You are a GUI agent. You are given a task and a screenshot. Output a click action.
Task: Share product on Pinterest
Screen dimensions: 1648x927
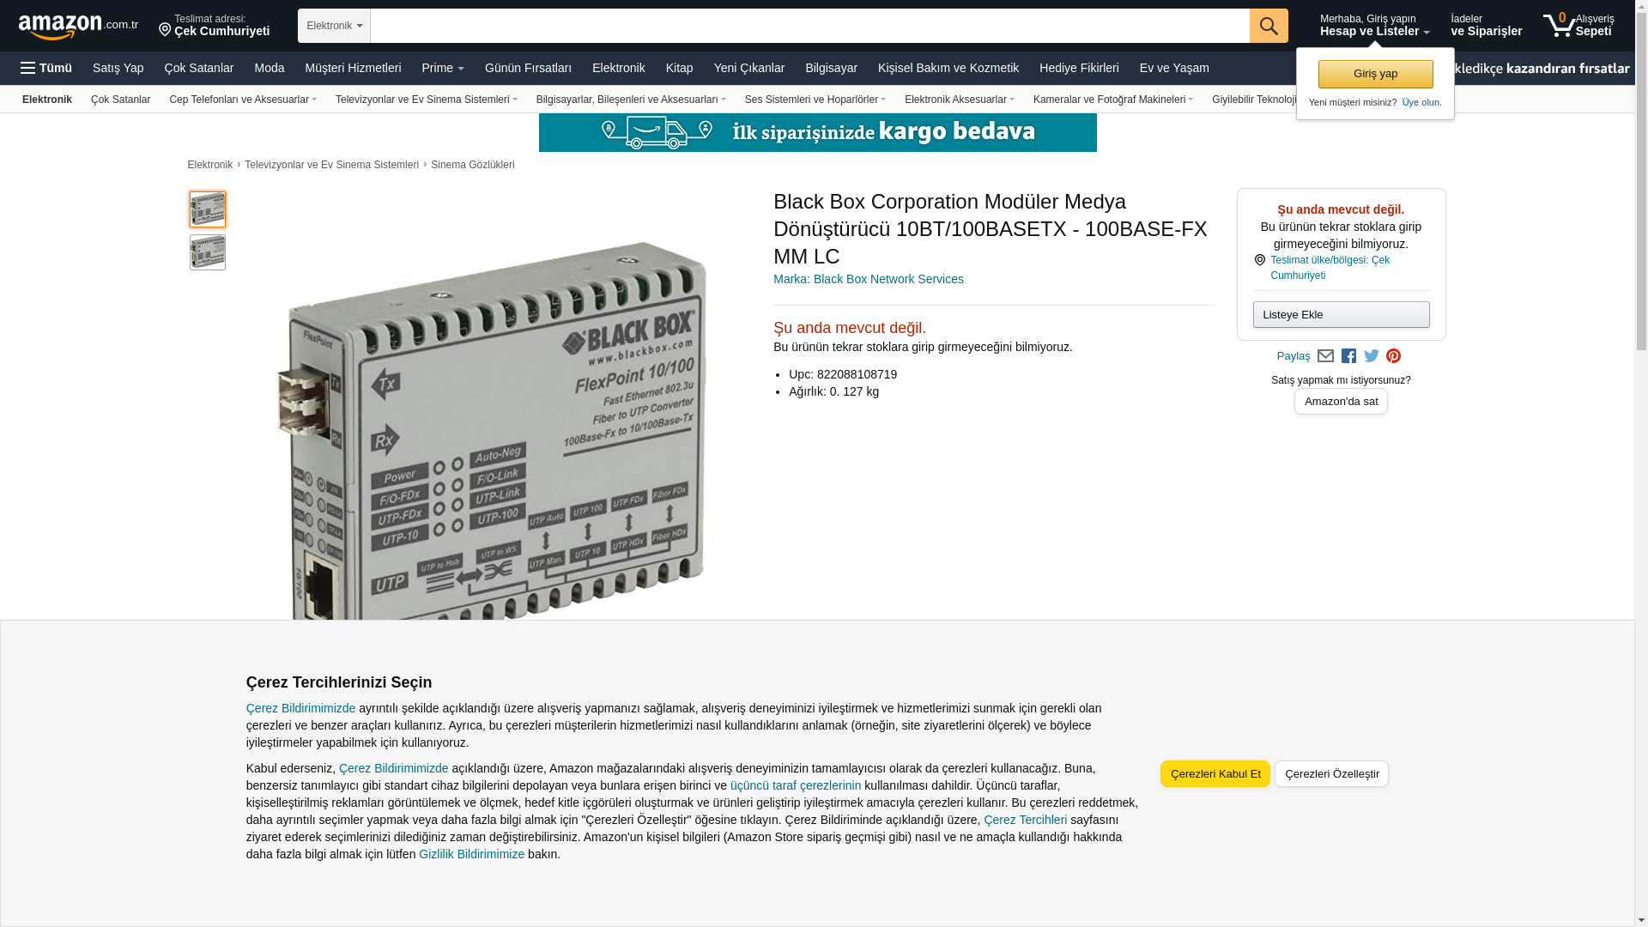tap(1393, 356)
